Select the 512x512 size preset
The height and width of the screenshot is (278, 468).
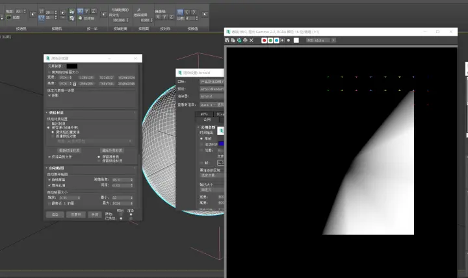[106, 77]
